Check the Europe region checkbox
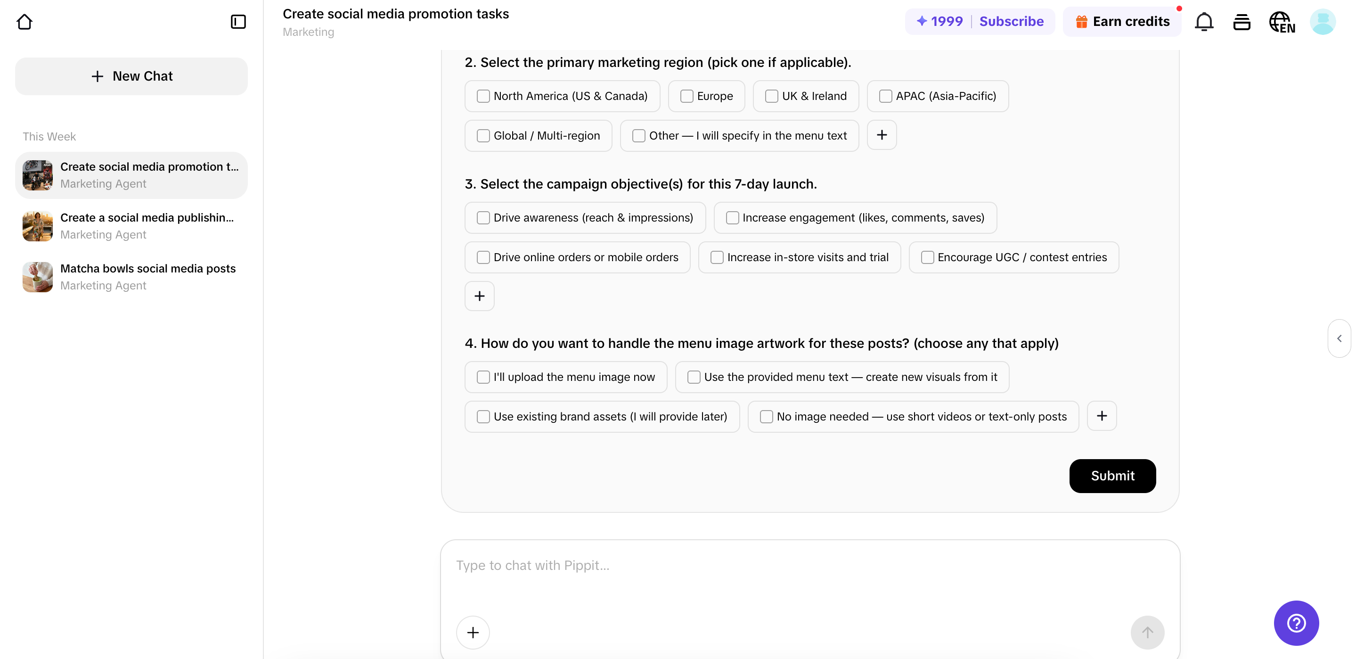 tap(686, 96)
